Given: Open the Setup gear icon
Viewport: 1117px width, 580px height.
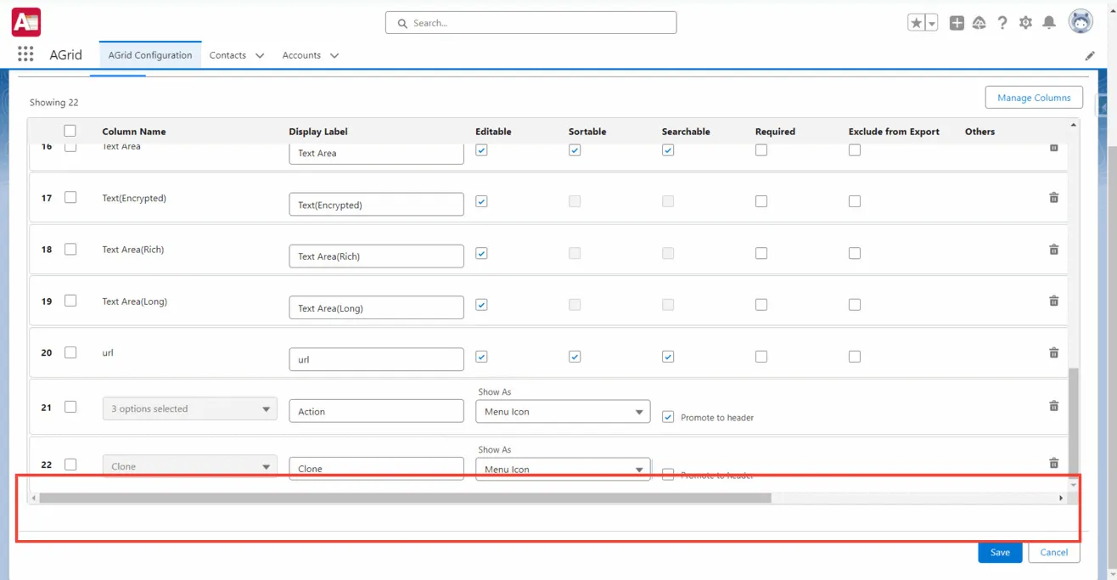Looking at the screenshot, I should tap(1025, 23).
